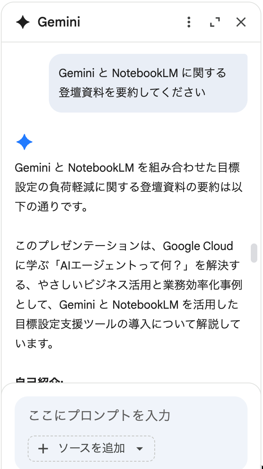Close the Gemini side panel
The height and width of the screenshot is (469, 263).
coord(241,22)
